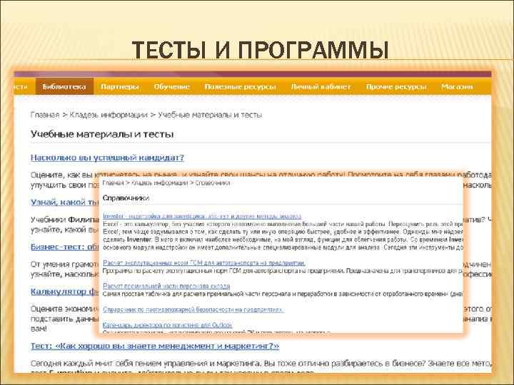The height and width of the screenshot is (385, 514).
Task: Click slide title ТЕСТЫ И ПРОГРАММЫ
Action: tap(260, 50)
